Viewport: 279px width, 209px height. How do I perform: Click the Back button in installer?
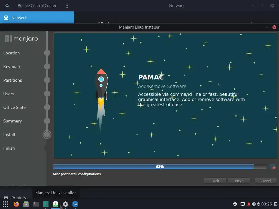(x=215, y=181)
